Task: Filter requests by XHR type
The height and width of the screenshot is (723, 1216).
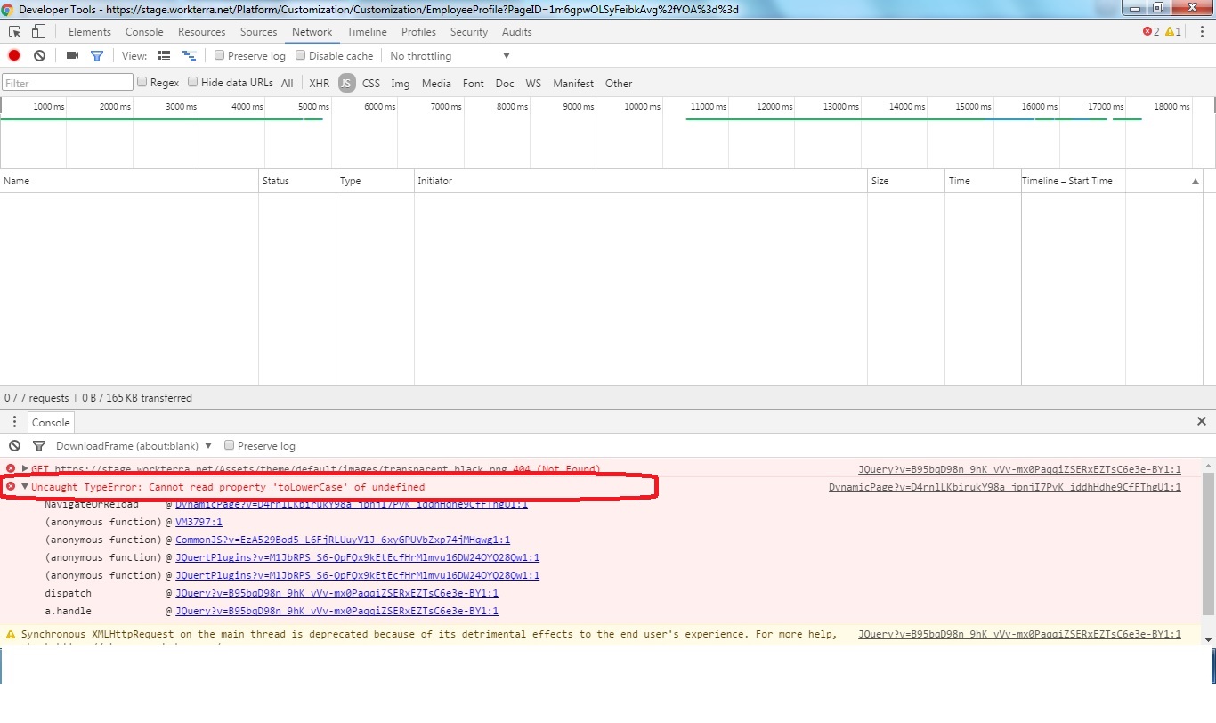Action: tap(319, 84)
